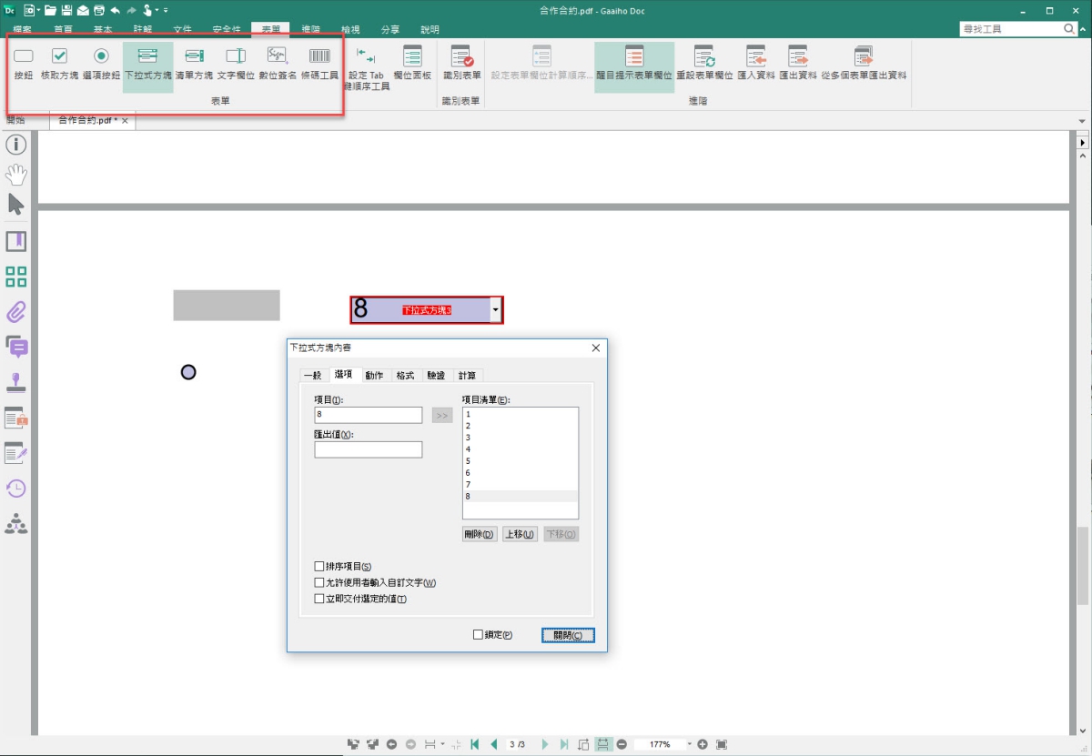
Task: Open the attachments paperclip panel in sidebar
Action: [x=16, y=312]
